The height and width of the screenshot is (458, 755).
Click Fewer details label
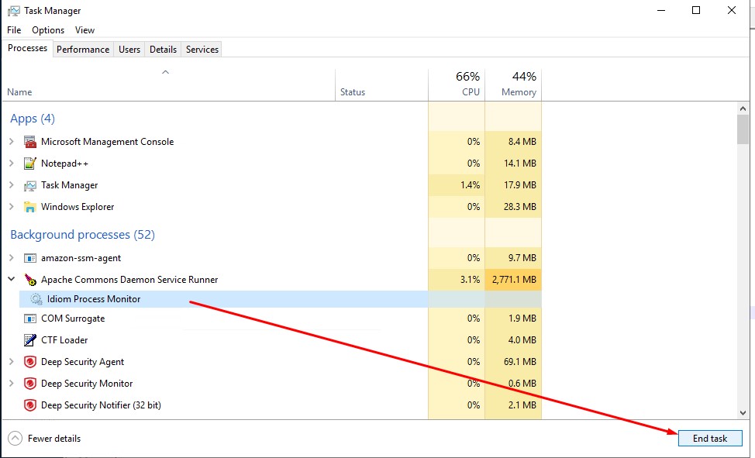[x=54, y=439]
